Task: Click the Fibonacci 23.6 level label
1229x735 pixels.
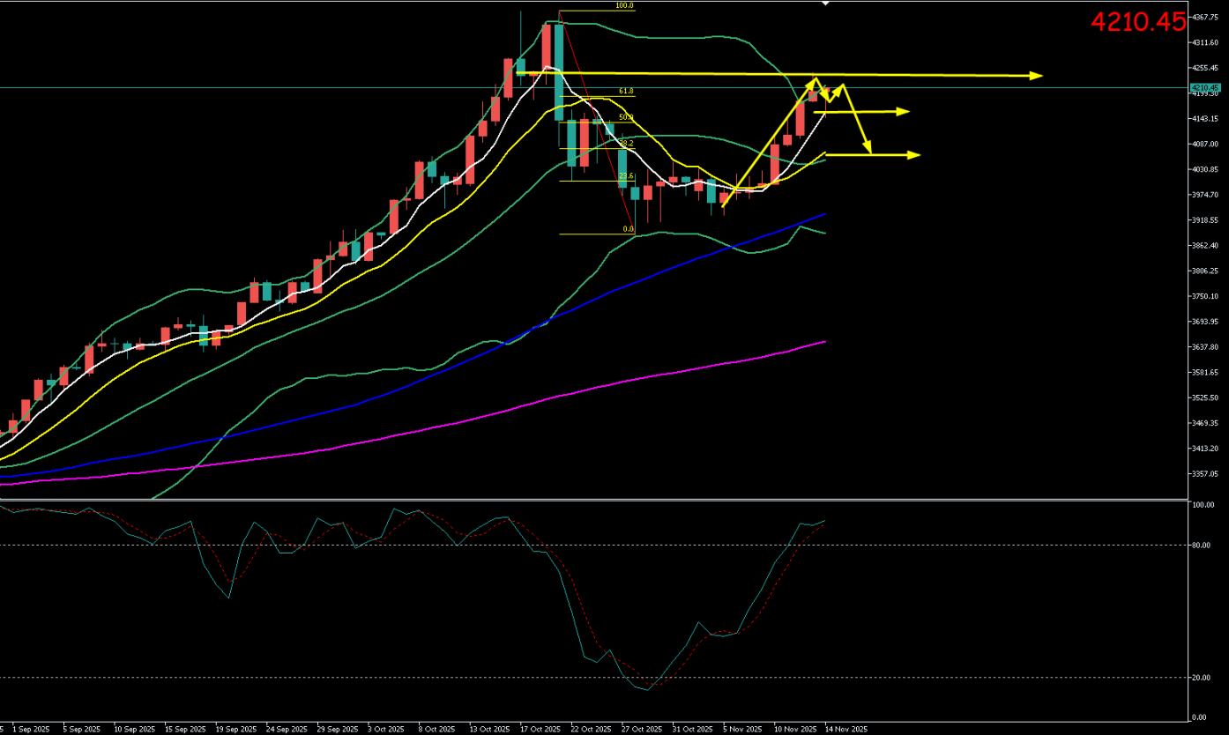Action: pos(626,176)
